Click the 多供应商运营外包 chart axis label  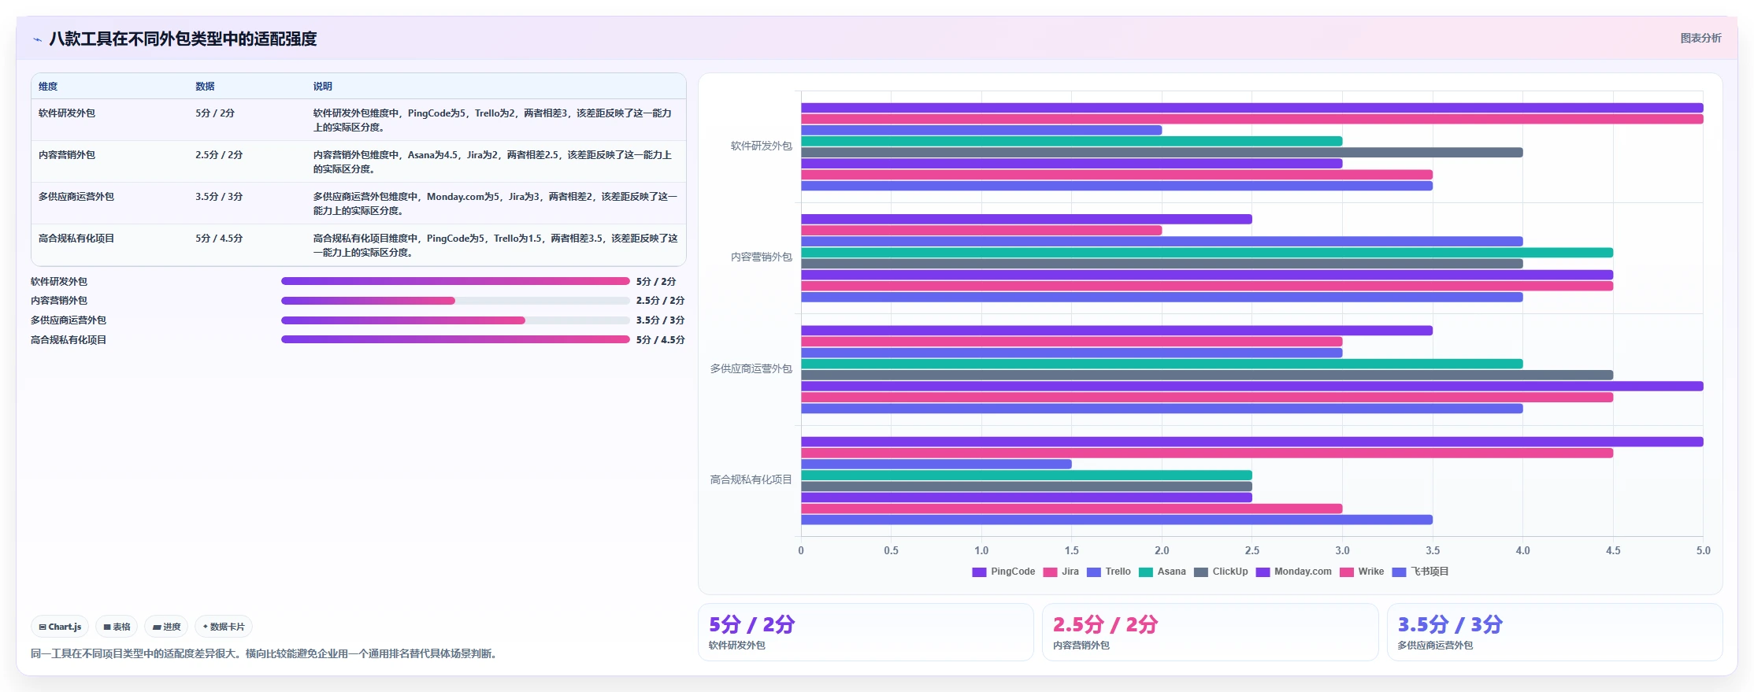751,368
